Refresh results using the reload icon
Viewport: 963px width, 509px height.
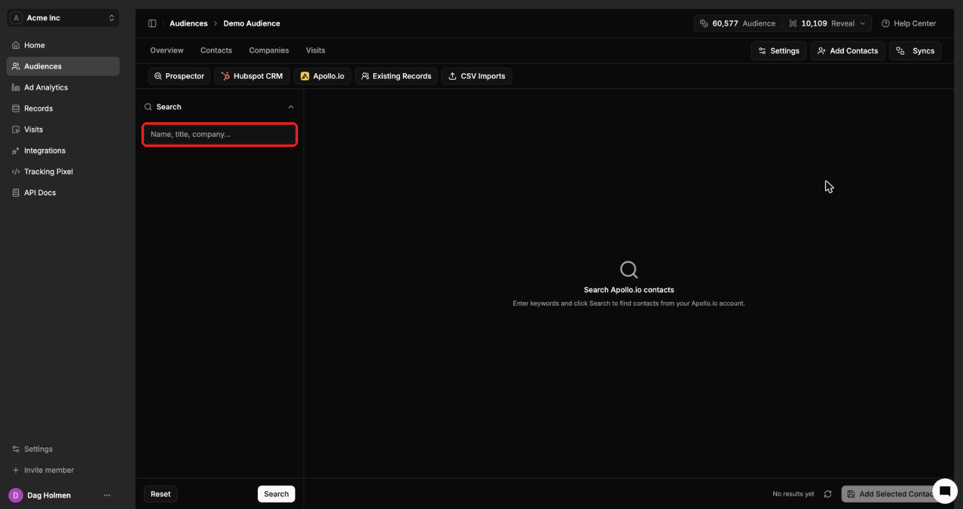point(827,494)
